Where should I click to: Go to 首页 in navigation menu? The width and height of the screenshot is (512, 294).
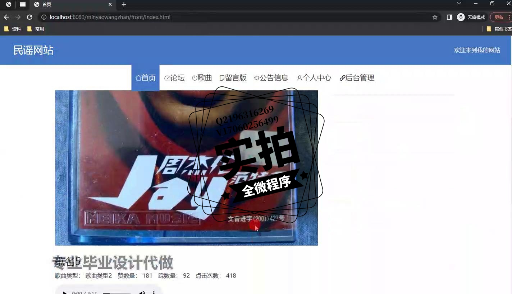point(146,78)
